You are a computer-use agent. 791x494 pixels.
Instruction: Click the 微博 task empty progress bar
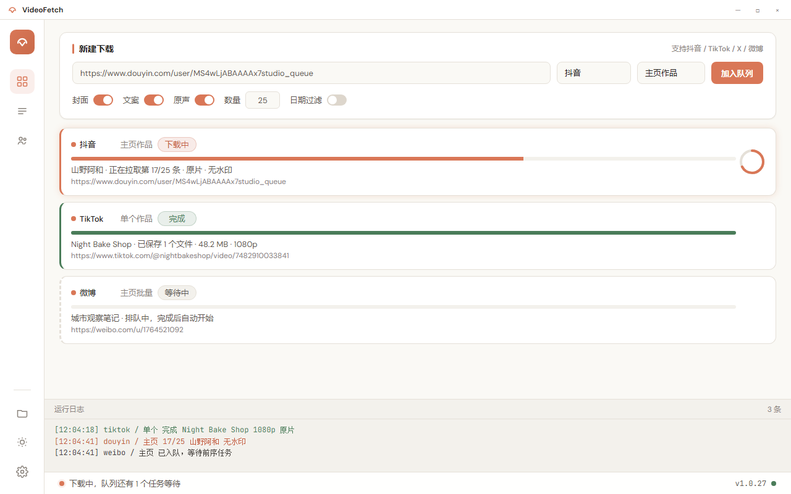(x=404, y=307)
